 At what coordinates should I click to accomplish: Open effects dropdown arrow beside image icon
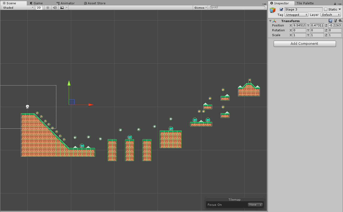click(x=67, y=8)
